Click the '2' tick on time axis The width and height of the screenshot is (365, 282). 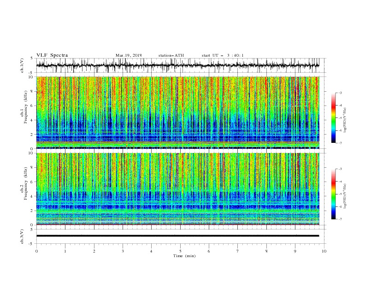click(x=94, y=251)
